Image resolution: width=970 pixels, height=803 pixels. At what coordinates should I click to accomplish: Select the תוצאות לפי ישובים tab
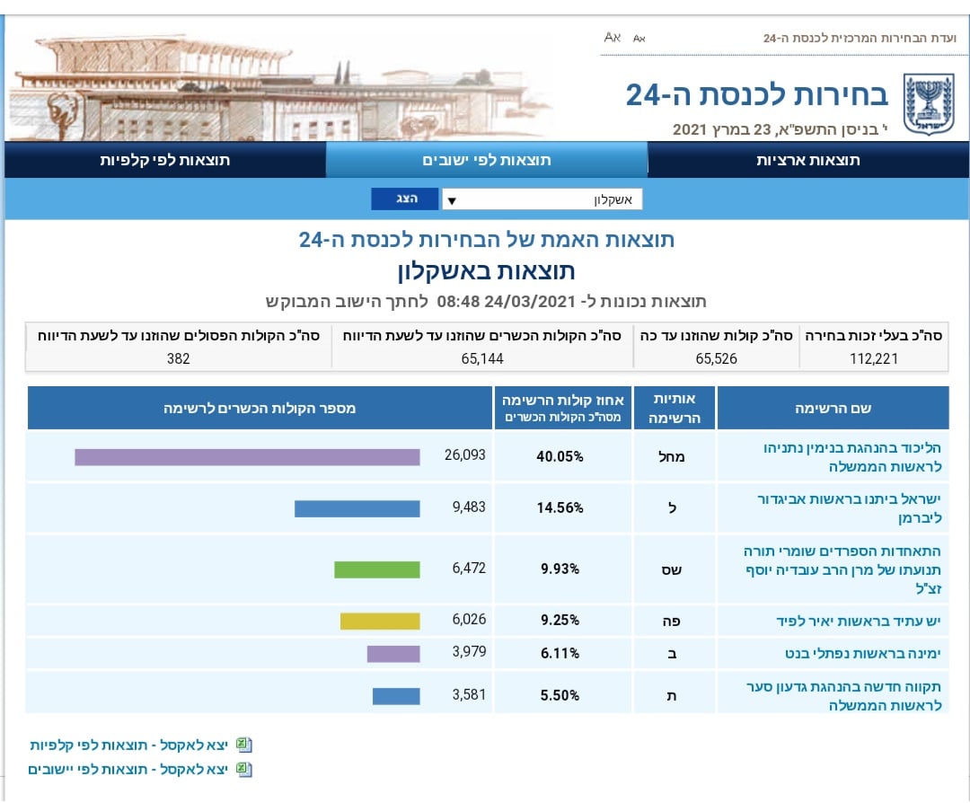point(486,160)
